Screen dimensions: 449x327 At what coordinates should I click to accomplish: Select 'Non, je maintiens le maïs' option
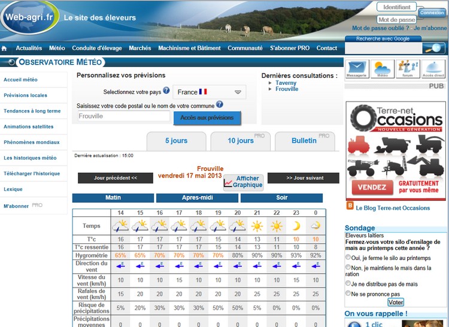coord(348,267)
